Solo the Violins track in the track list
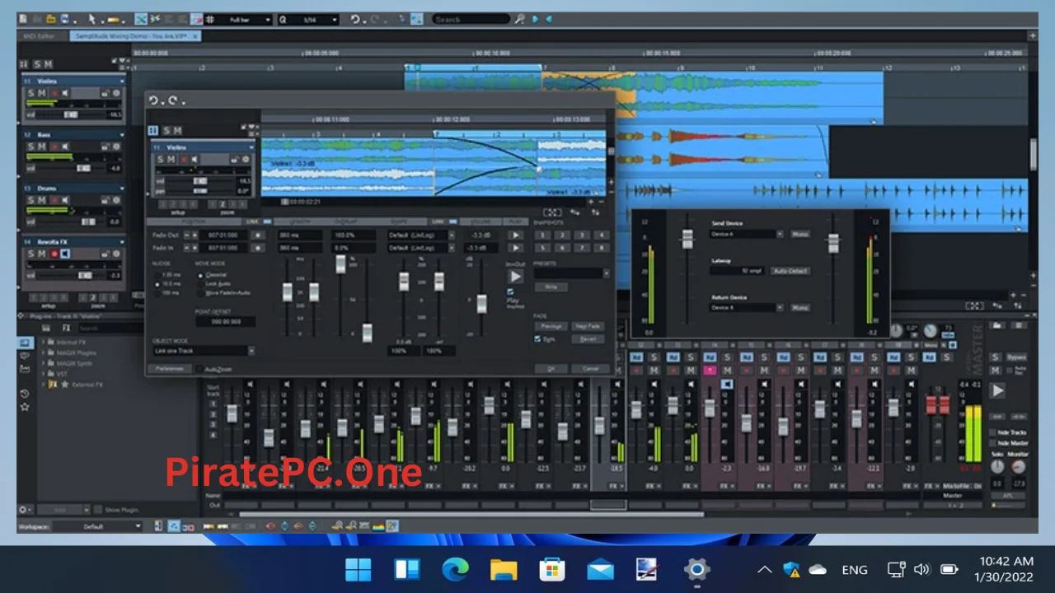The width and height of the screenshot is (1055, 593). (x=30, y=93)
